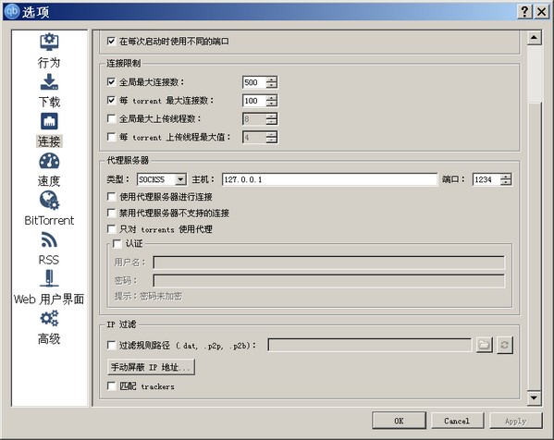Click the OK button
Image resolution: width=554 pixels, height=440 pixels.
tap(399, 421)
